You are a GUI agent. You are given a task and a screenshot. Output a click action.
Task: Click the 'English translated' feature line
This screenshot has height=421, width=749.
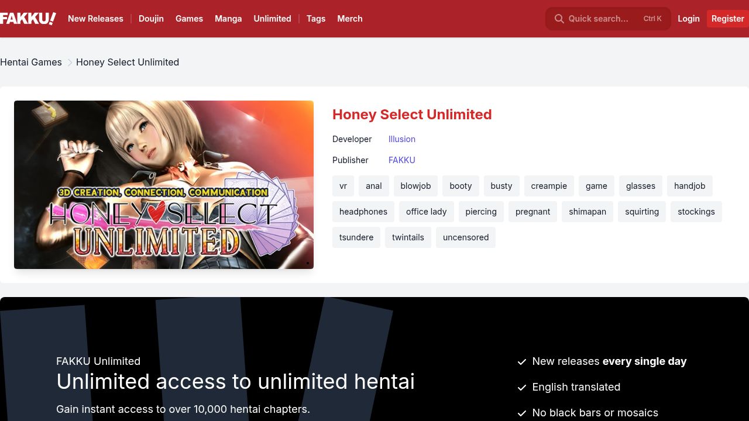click(576, 387)
